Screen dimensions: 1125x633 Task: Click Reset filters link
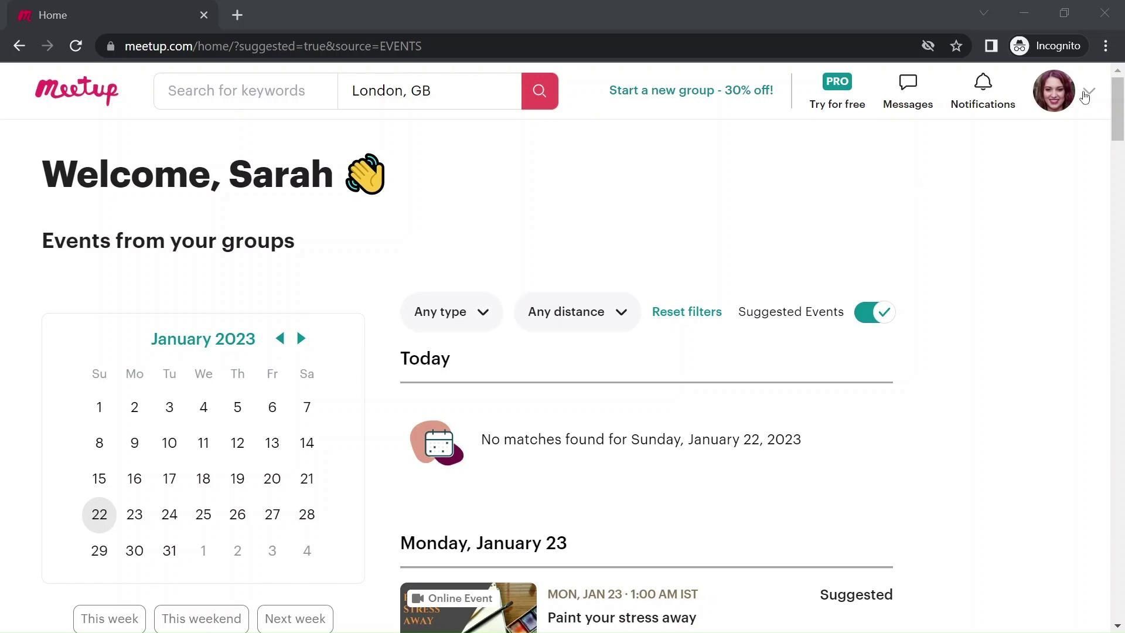tap(687, 312)
